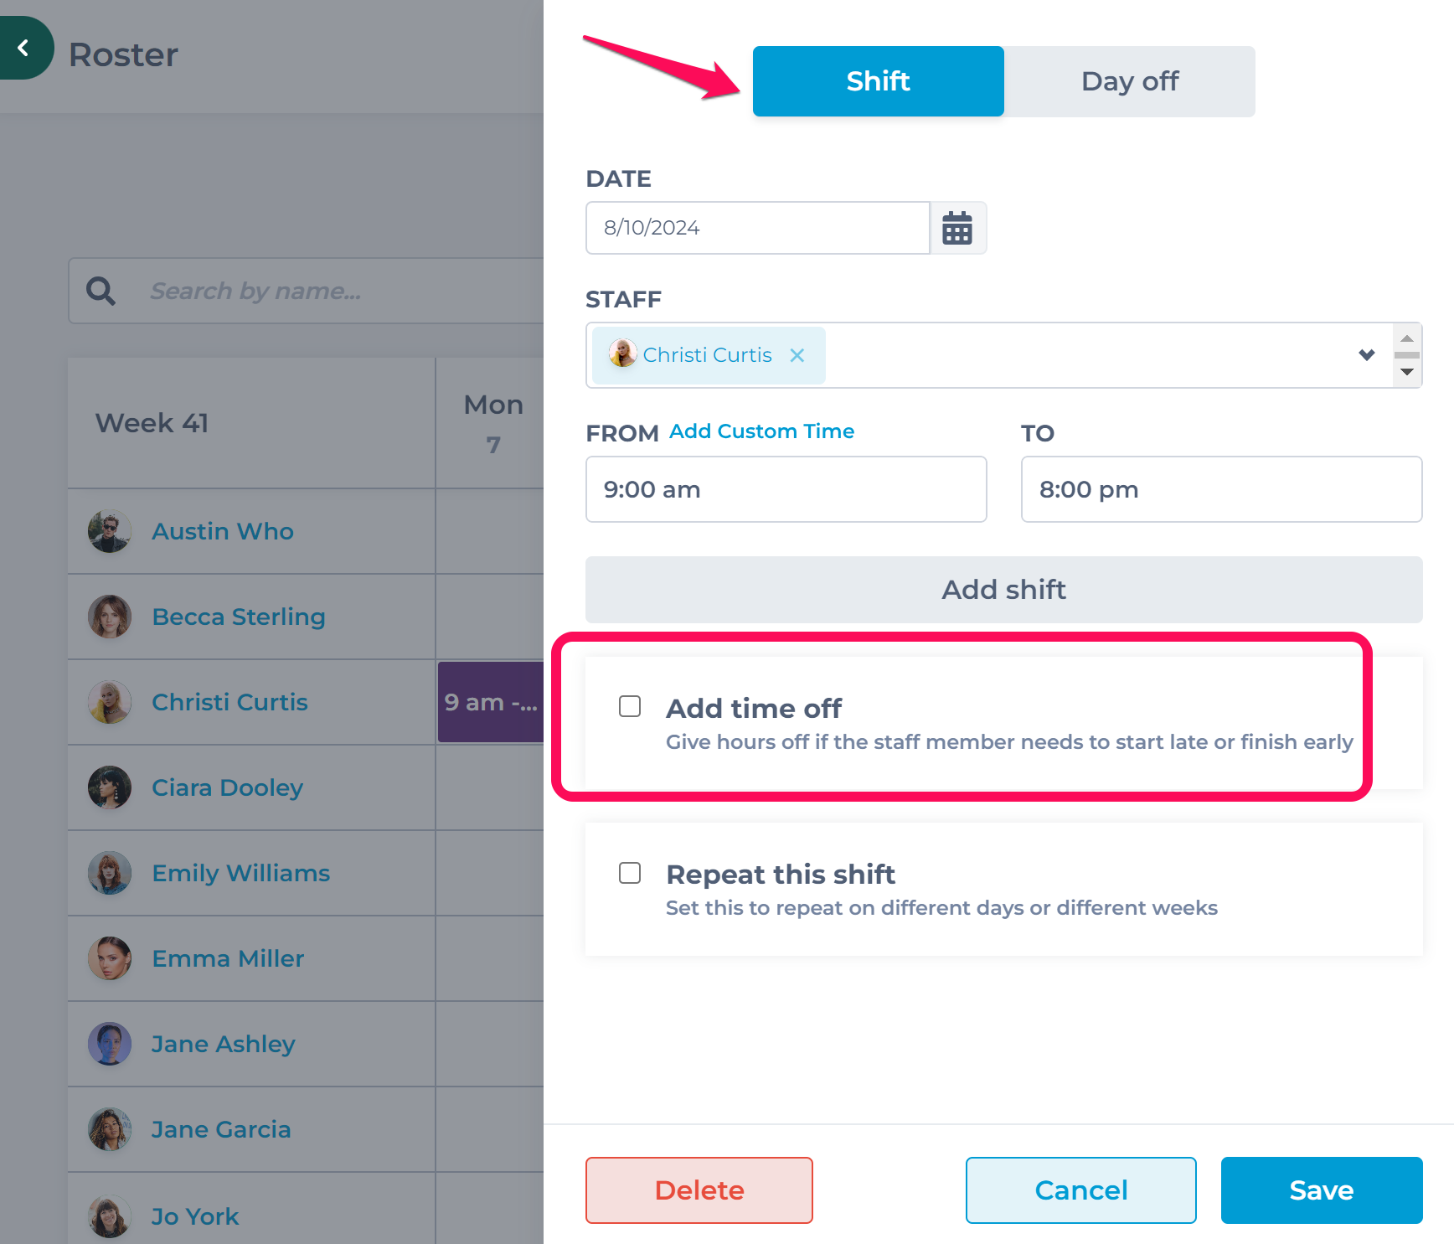Enable the Add time off checkbox
This screenshot has width=1454, height=1244.
pyautogui.click(x=630, y=706)
